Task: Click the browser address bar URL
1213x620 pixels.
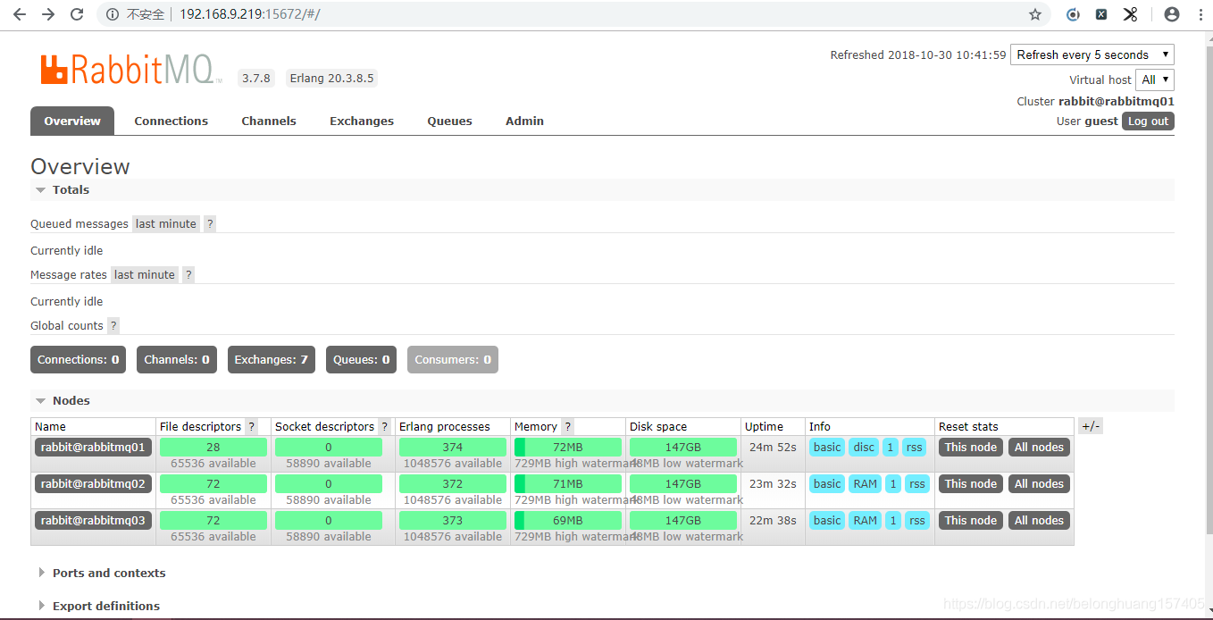Action: (x=249, y=14)
